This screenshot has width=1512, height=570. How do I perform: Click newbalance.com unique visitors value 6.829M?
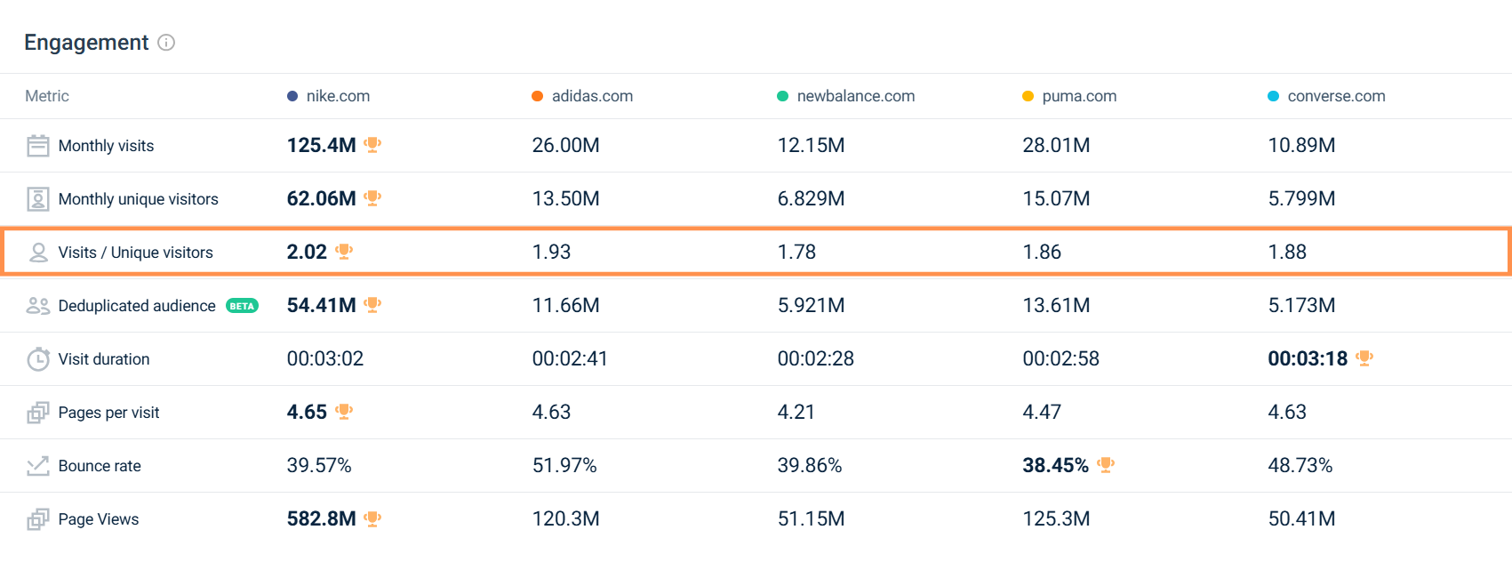[811, 198]
